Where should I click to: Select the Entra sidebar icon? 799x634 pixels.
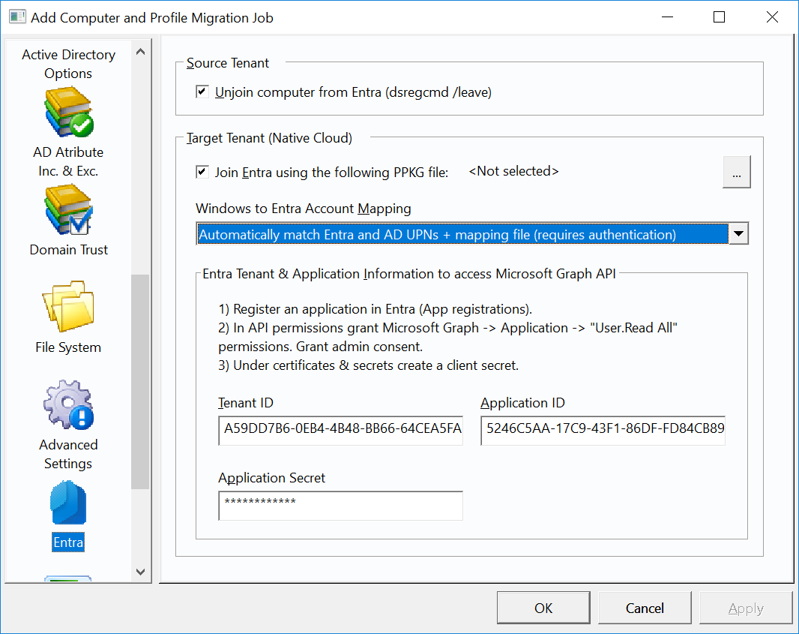click(x=68, y=503)
